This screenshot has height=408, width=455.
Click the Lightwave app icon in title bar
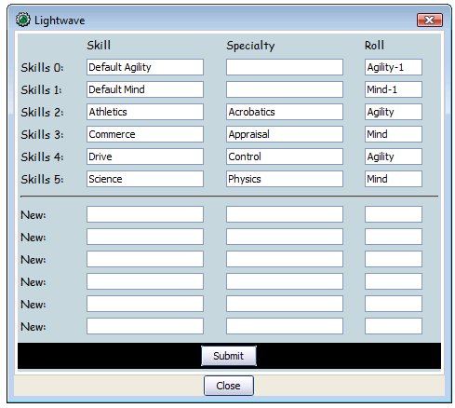click(x=23, y=20)
